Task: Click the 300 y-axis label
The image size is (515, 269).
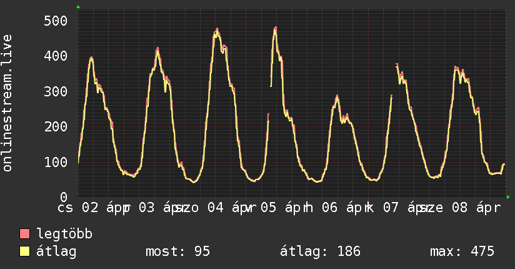Action: click(55, 91)
